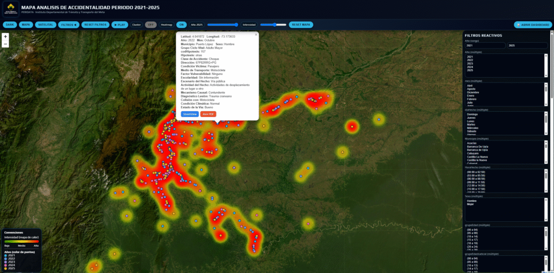Select Miércoles in diaHecho list
The image size is (554, 273).
pos(505,128)
